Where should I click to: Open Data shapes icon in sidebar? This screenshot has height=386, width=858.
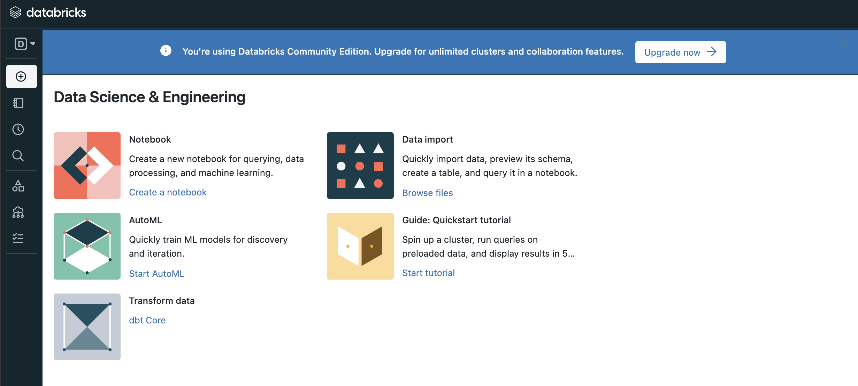click(x=18, y=186)
